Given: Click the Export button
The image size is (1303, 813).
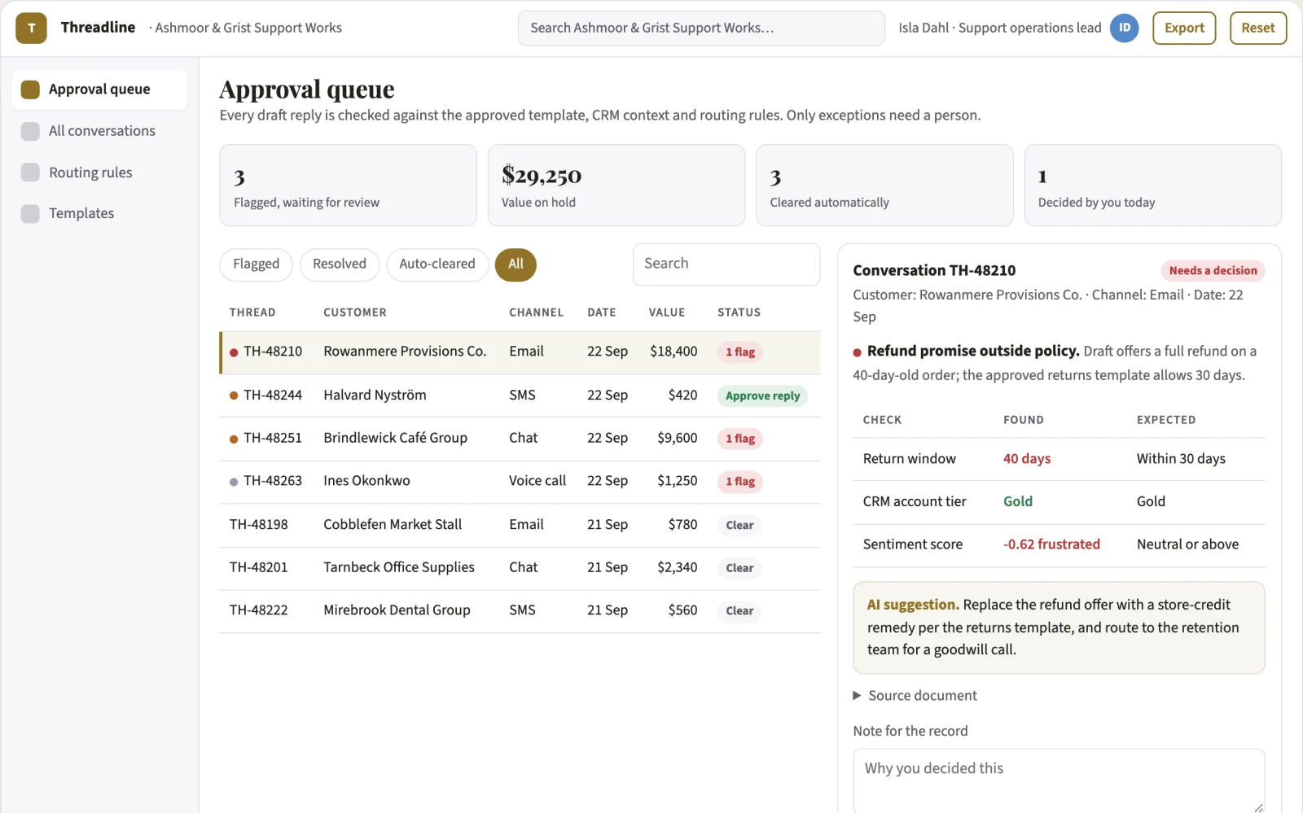Looking at the screenshot, I should tap(1184, 28).
